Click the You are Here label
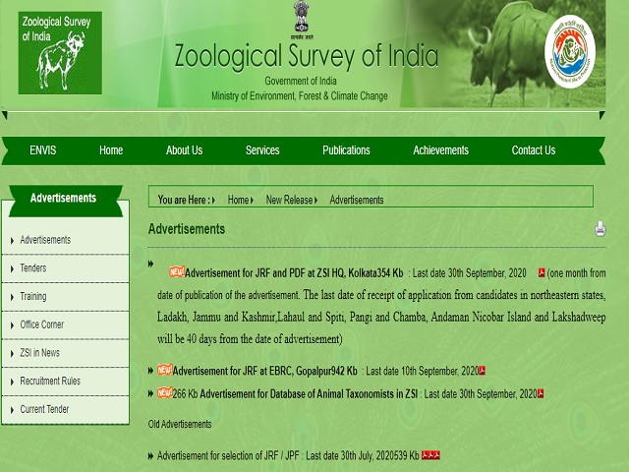 click(x=184, y=200)
